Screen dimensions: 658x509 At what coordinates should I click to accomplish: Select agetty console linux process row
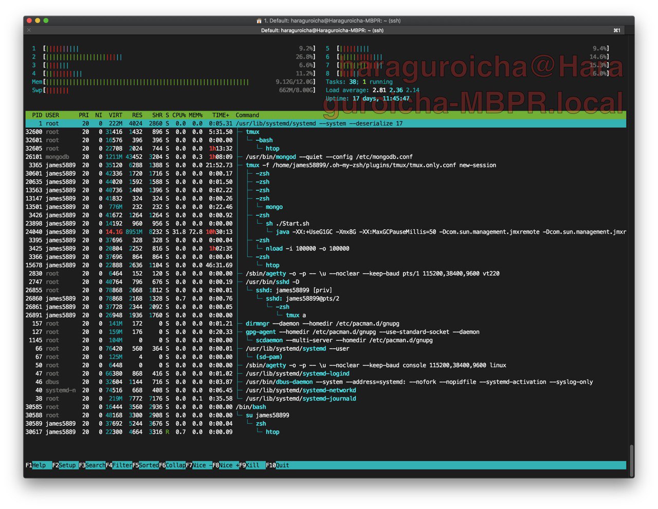[x=326, y=365]
